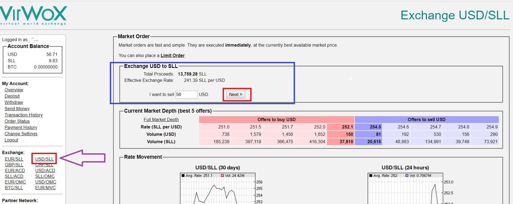Focus the USD amount to sell field
This screenshot has width=513, height=204.
(x=186, y=94)
